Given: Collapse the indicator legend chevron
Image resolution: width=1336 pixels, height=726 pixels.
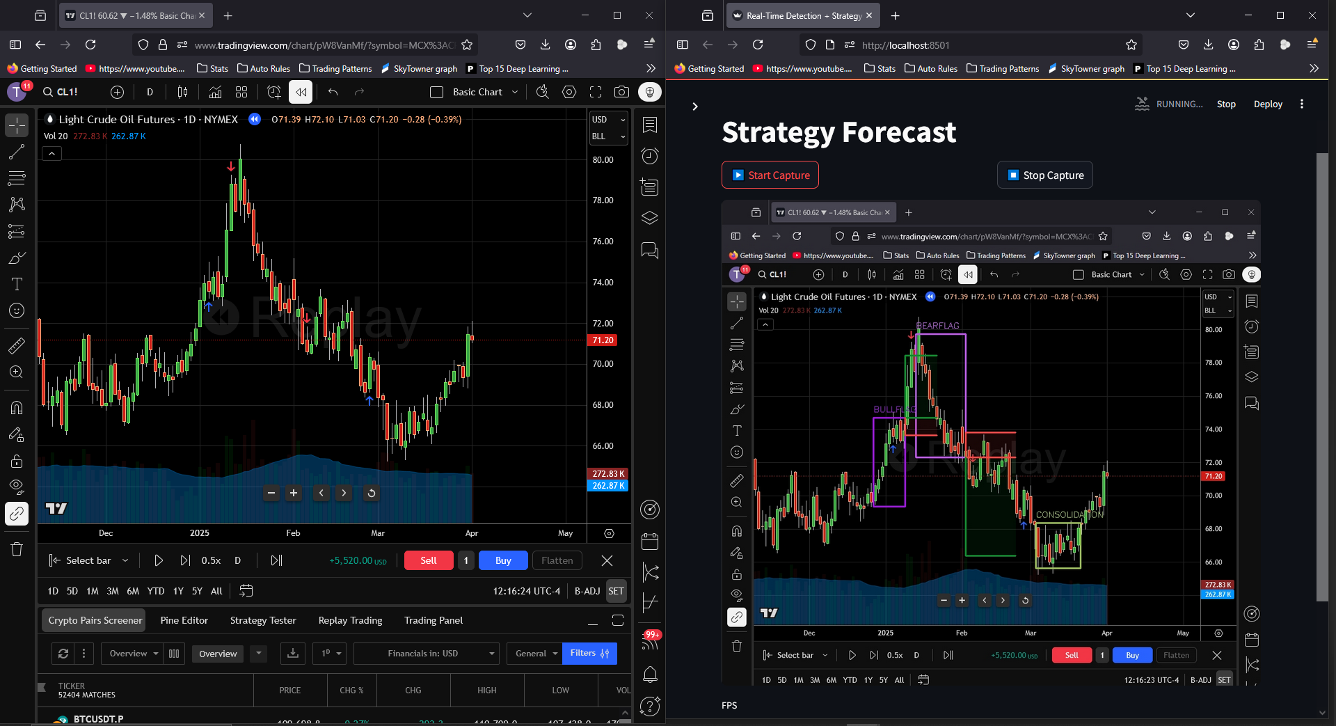Looking at the screenshot, I should coord(51,154).
